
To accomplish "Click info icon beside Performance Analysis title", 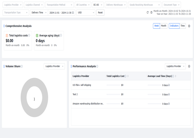I will click(x=97, y=66).
